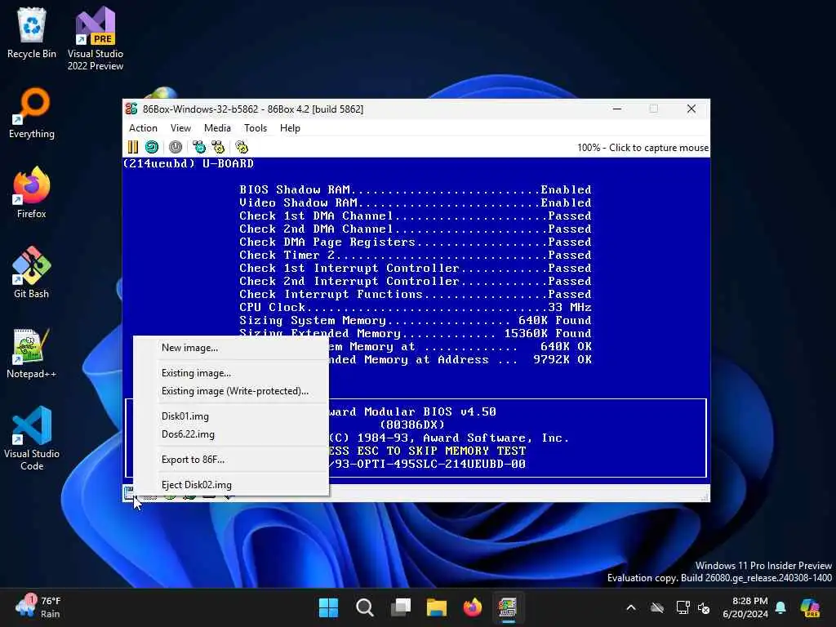Send Ctrl+Alt+Esc via toolbar icon
Viewport: 836px width, 627px height.
click(218, 147)
